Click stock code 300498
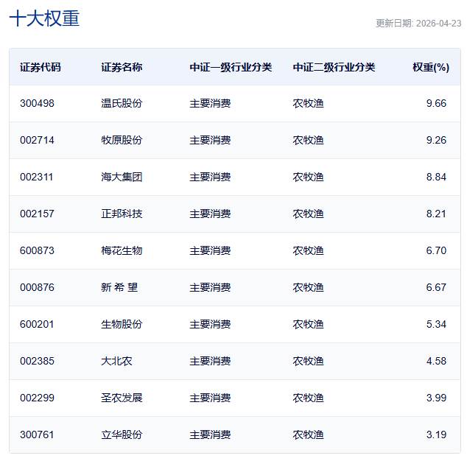Screen dimensions: 467x461 (x=37, y=103)
